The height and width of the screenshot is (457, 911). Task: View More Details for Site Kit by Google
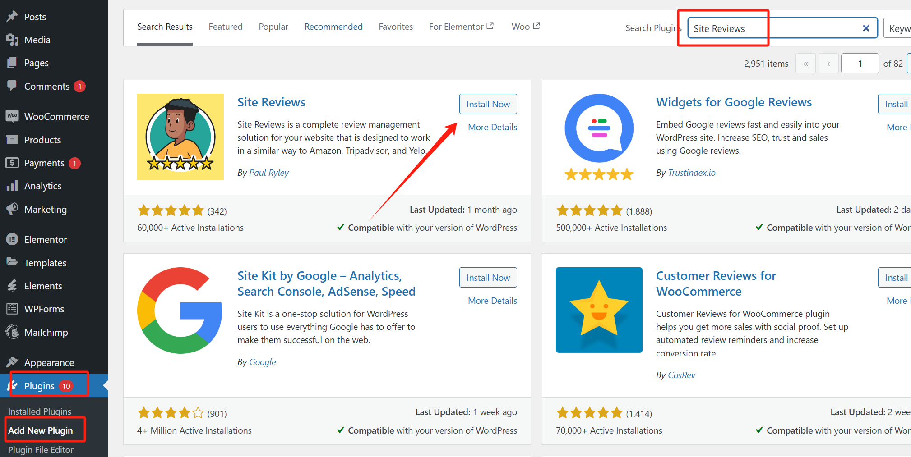coord(492,301)
